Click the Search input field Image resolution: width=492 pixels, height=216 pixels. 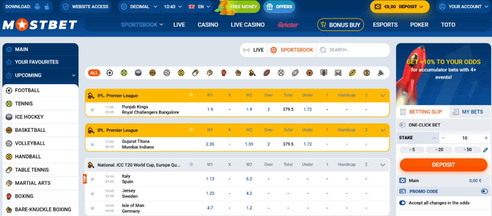pos(353,50)
